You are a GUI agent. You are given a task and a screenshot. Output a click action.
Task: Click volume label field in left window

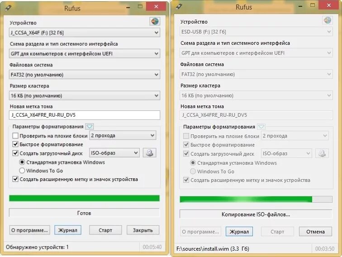[x=85, y=115]
